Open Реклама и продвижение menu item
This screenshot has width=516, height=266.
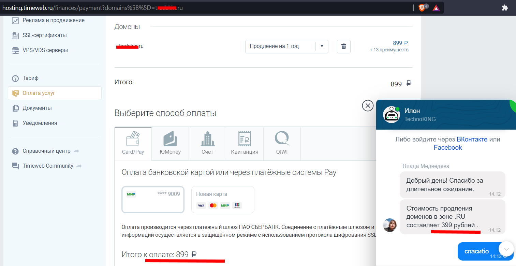[x=54, y=20]
